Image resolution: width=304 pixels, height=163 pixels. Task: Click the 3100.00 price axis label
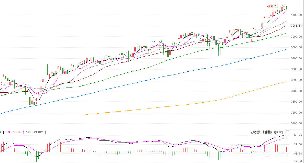(x=297, y=124)
